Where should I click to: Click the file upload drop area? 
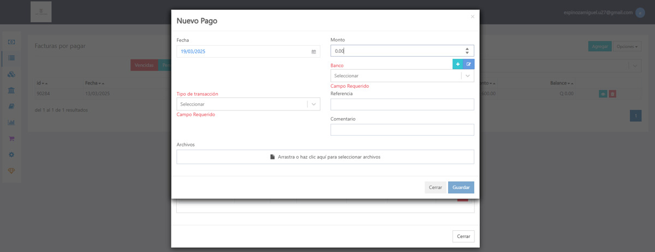click(x=325, y=157)
